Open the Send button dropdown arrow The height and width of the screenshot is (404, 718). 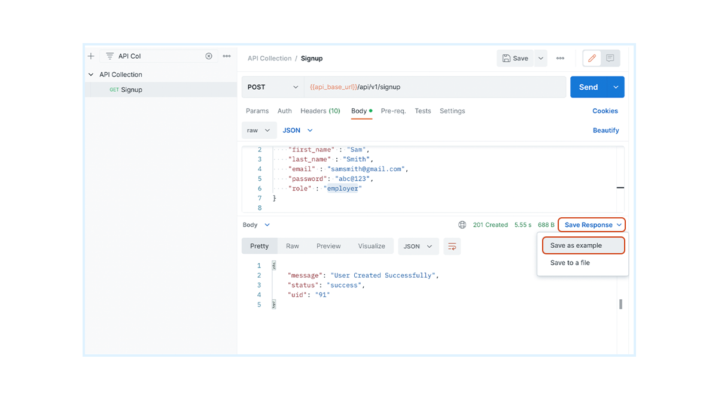[x=615, y=87]
